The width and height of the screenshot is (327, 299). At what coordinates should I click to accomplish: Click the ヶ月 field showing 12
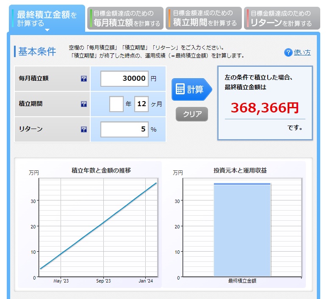141,104
